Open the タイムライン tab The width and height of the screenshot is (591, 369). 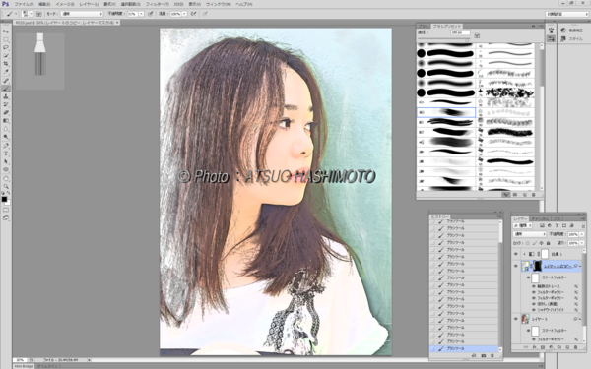coord(47,366)
